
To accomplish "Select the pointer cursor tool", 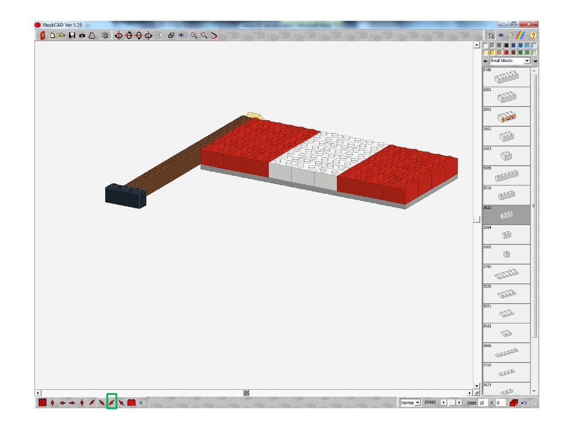I will [491, 35].
